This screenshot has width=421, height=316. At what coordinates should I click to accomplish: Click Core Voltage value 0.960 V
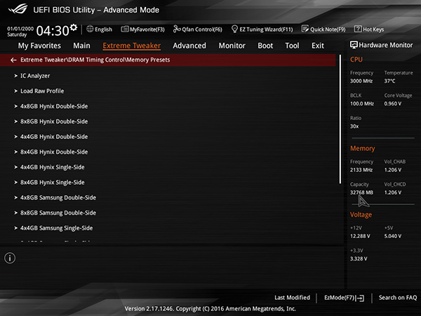click(392, 103)
